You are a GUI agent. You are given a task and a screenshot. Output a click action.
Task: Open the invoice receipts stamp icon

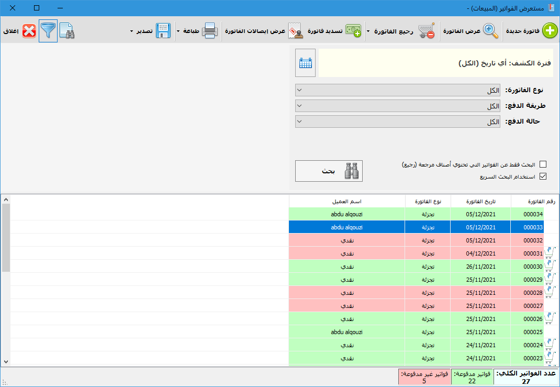click(x=296, y=31)
